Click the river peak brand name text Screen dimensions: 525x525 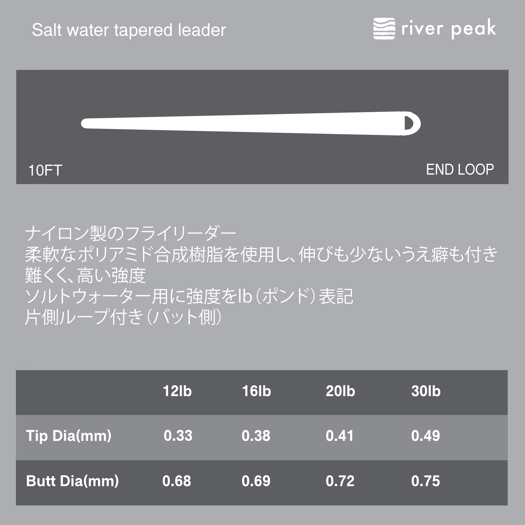tap(449, 29)
